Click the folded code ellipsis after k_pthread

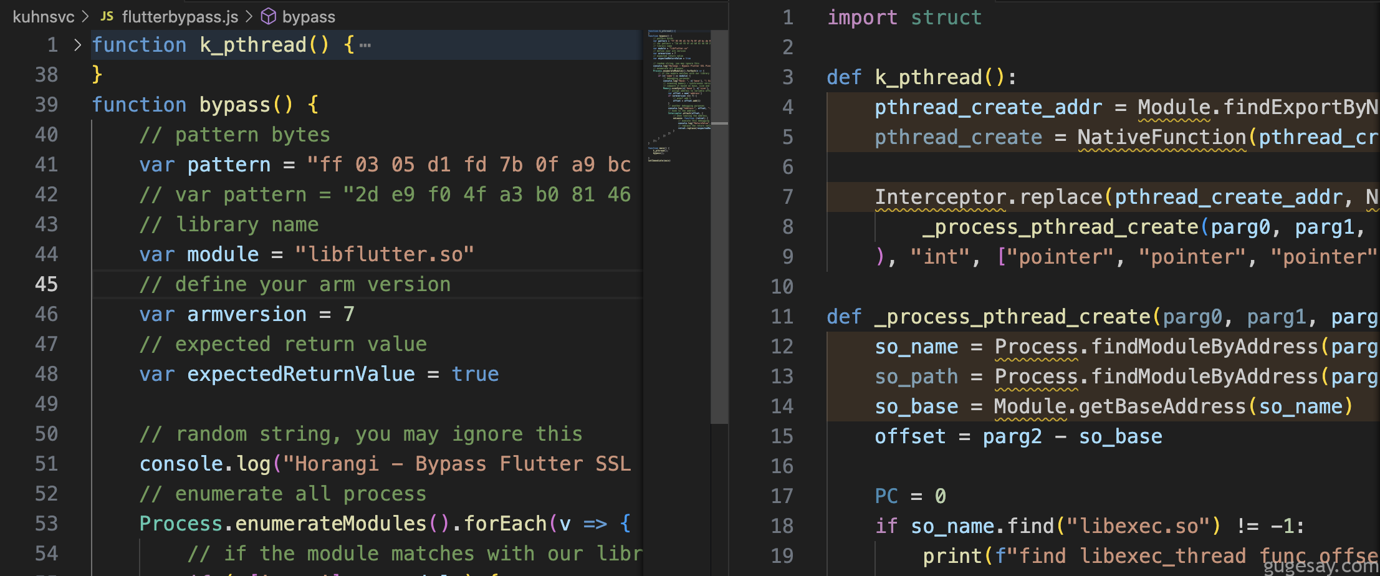click(x=365, y=46)
